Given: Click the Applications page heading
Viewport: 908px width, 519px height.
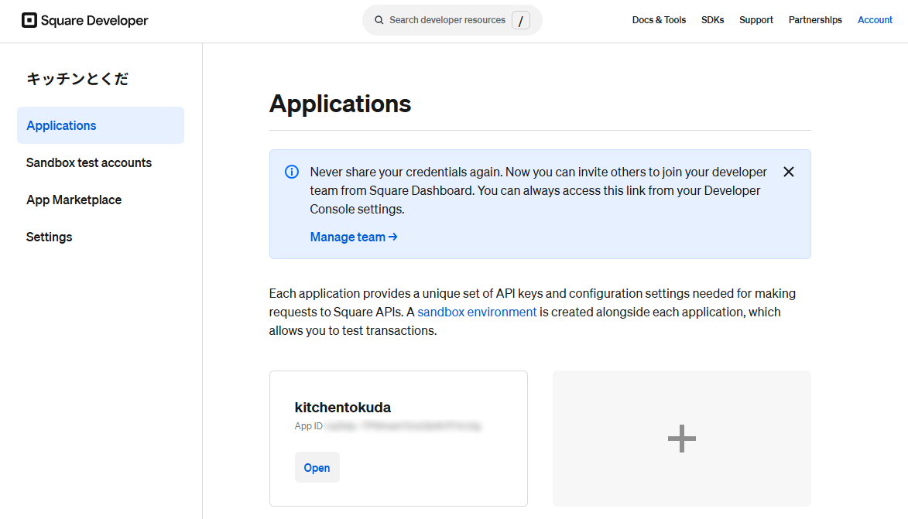Looking at the screenshot, I should [x=340, y=104].
